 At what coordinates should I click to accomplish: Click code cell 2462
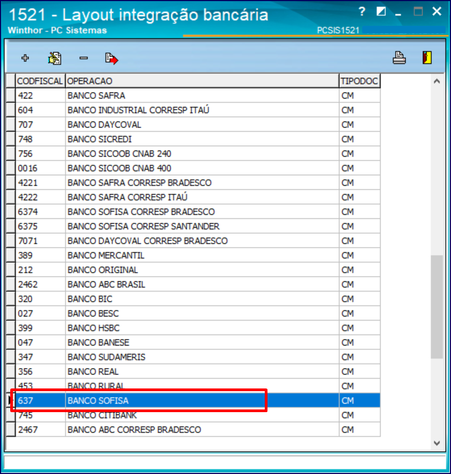(x=40, y=285)
